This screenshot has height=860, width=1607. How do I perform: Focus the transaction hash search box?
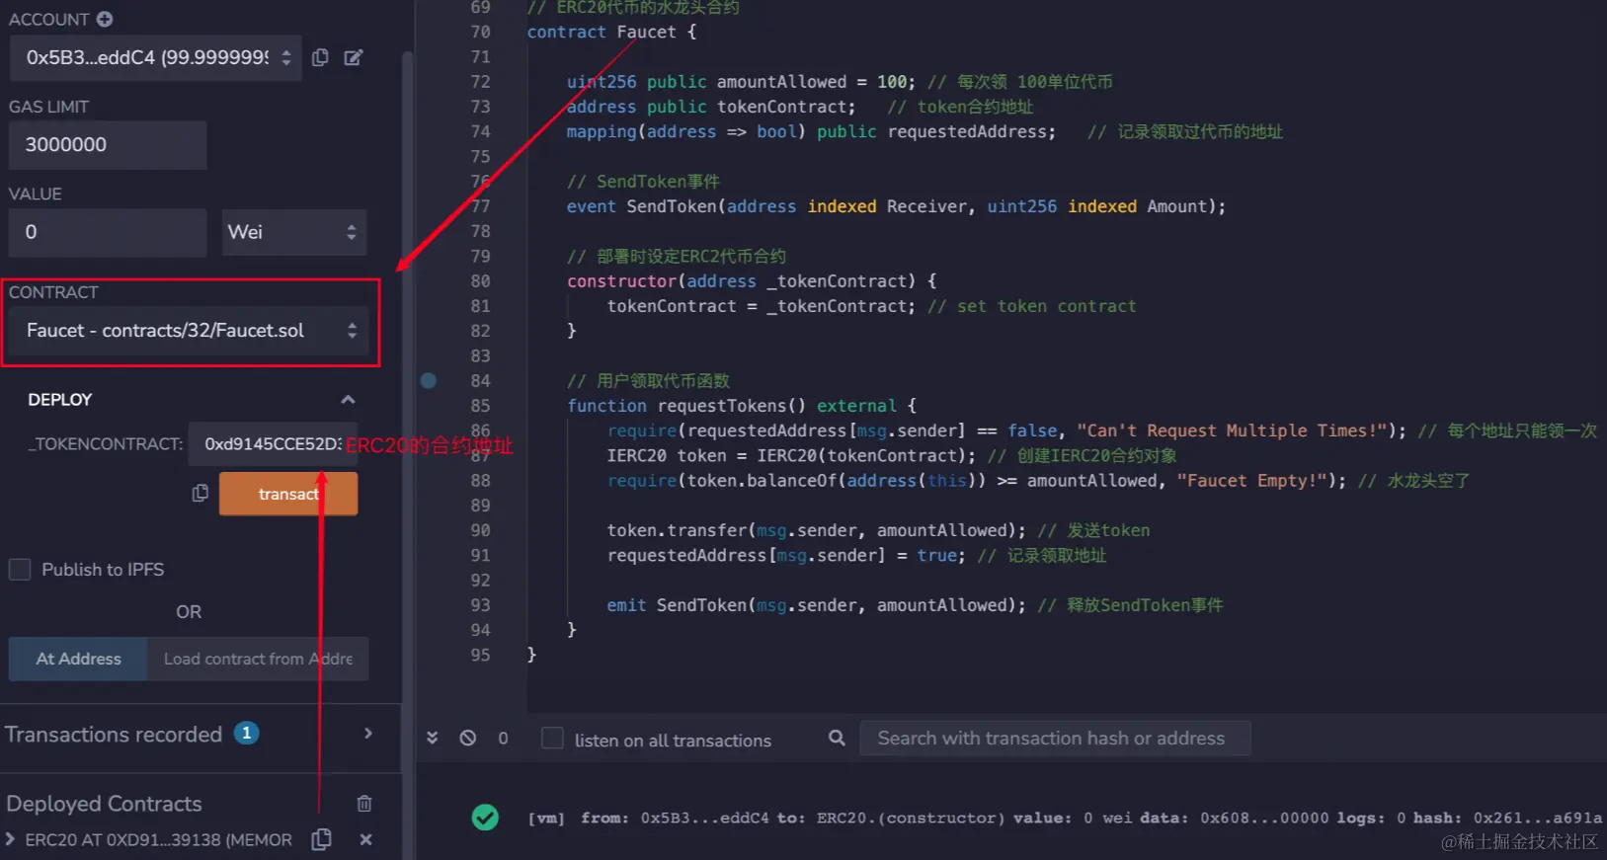[1055, 739]
